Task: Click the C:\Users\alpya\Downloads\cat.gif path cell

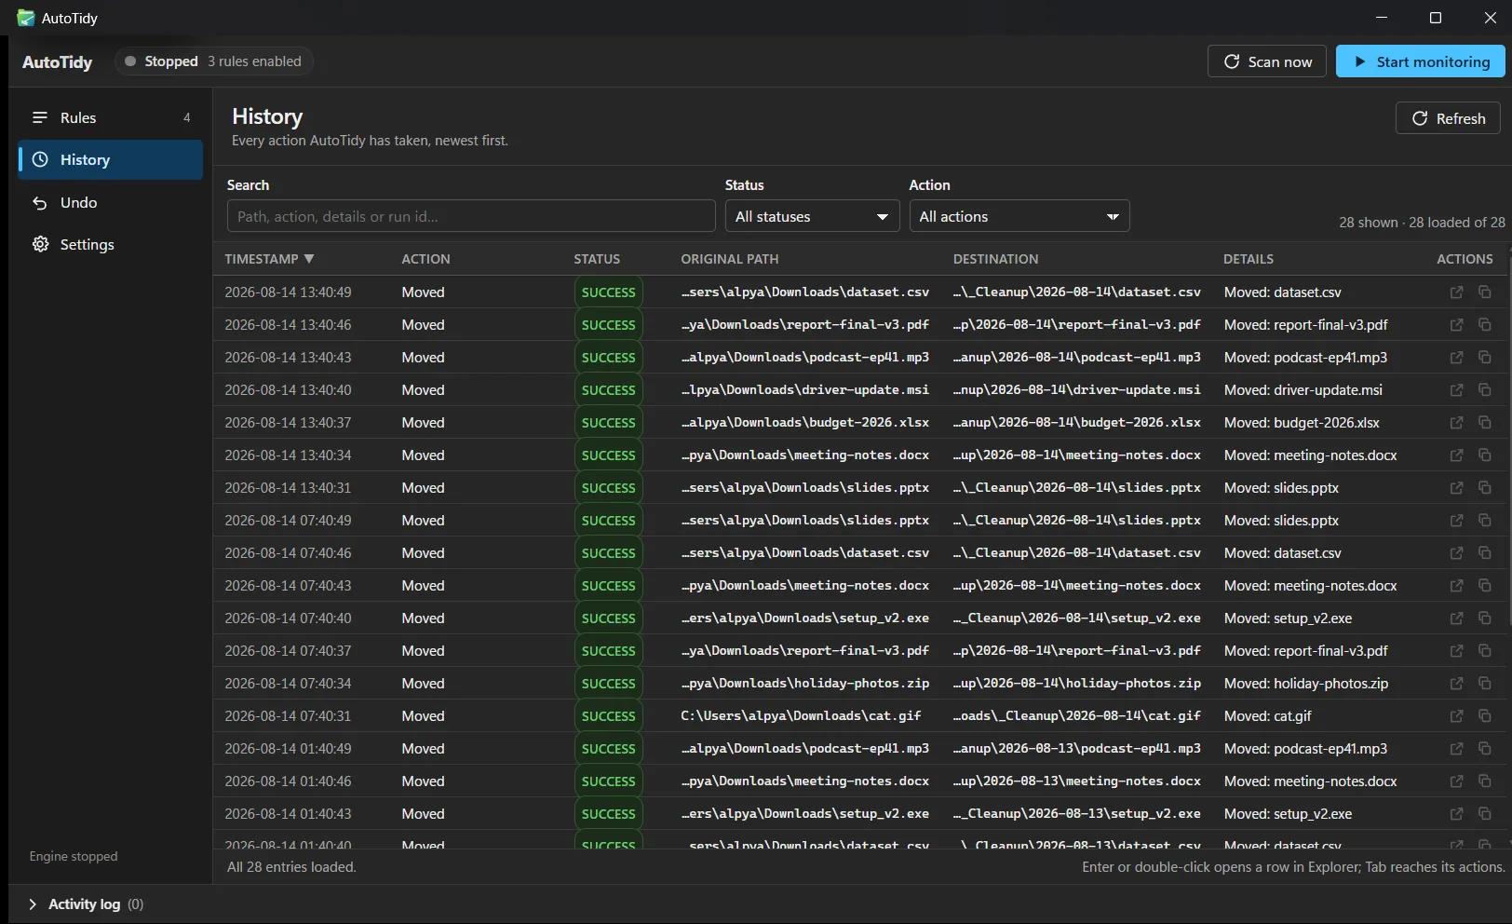Action: pyautogui.click(x=801, y=716)
